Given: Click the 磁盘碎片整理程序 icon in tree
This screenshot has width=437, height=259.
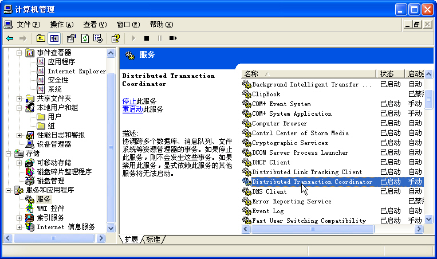Looking at the screenshot, I should (x=30, y=171).
